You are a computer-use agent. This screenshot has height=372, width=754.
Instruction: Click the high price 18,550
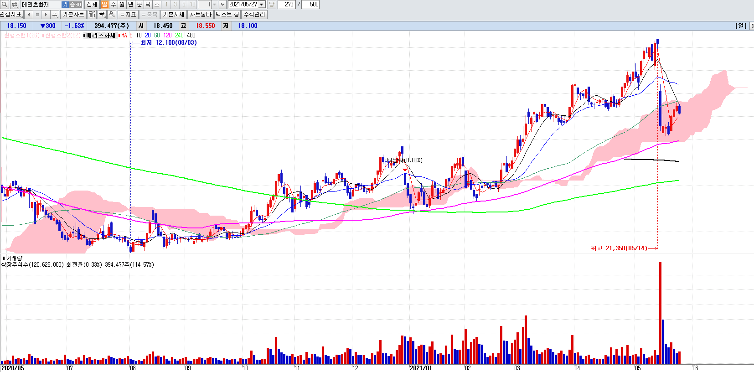click(x=205, y=26)
